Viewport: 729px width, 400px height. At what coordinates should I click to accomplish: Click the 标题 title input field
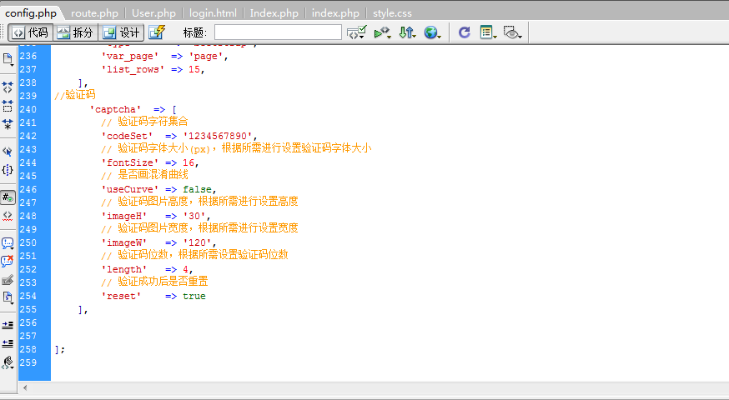(x=277, y=32)
